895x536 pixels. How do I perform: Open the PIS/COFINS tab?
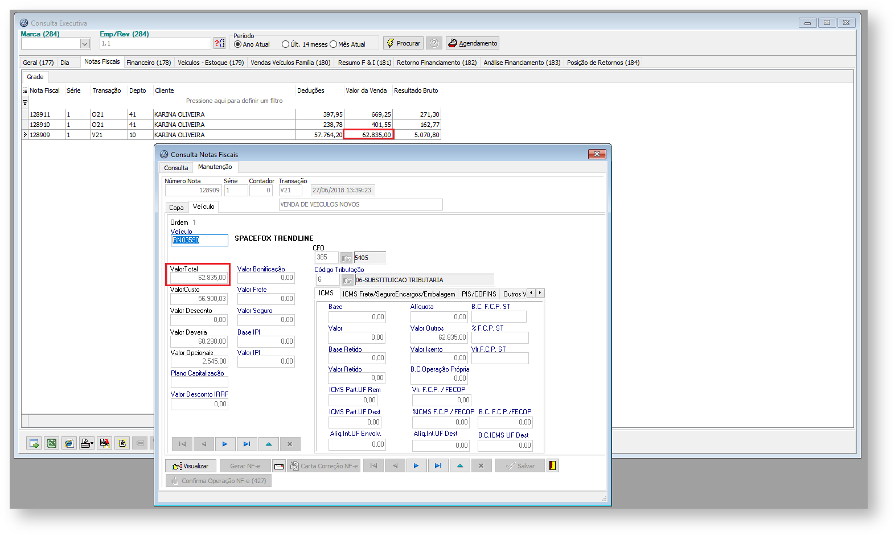click(479, 294)
